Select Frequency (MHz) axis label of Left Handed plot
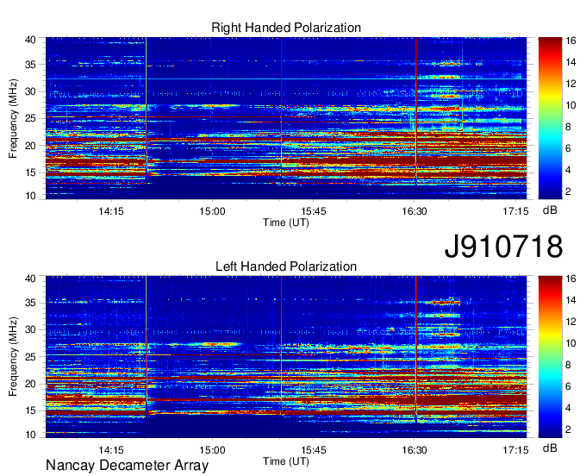Viewport: 586px width, 476px height. click(13, 357)
